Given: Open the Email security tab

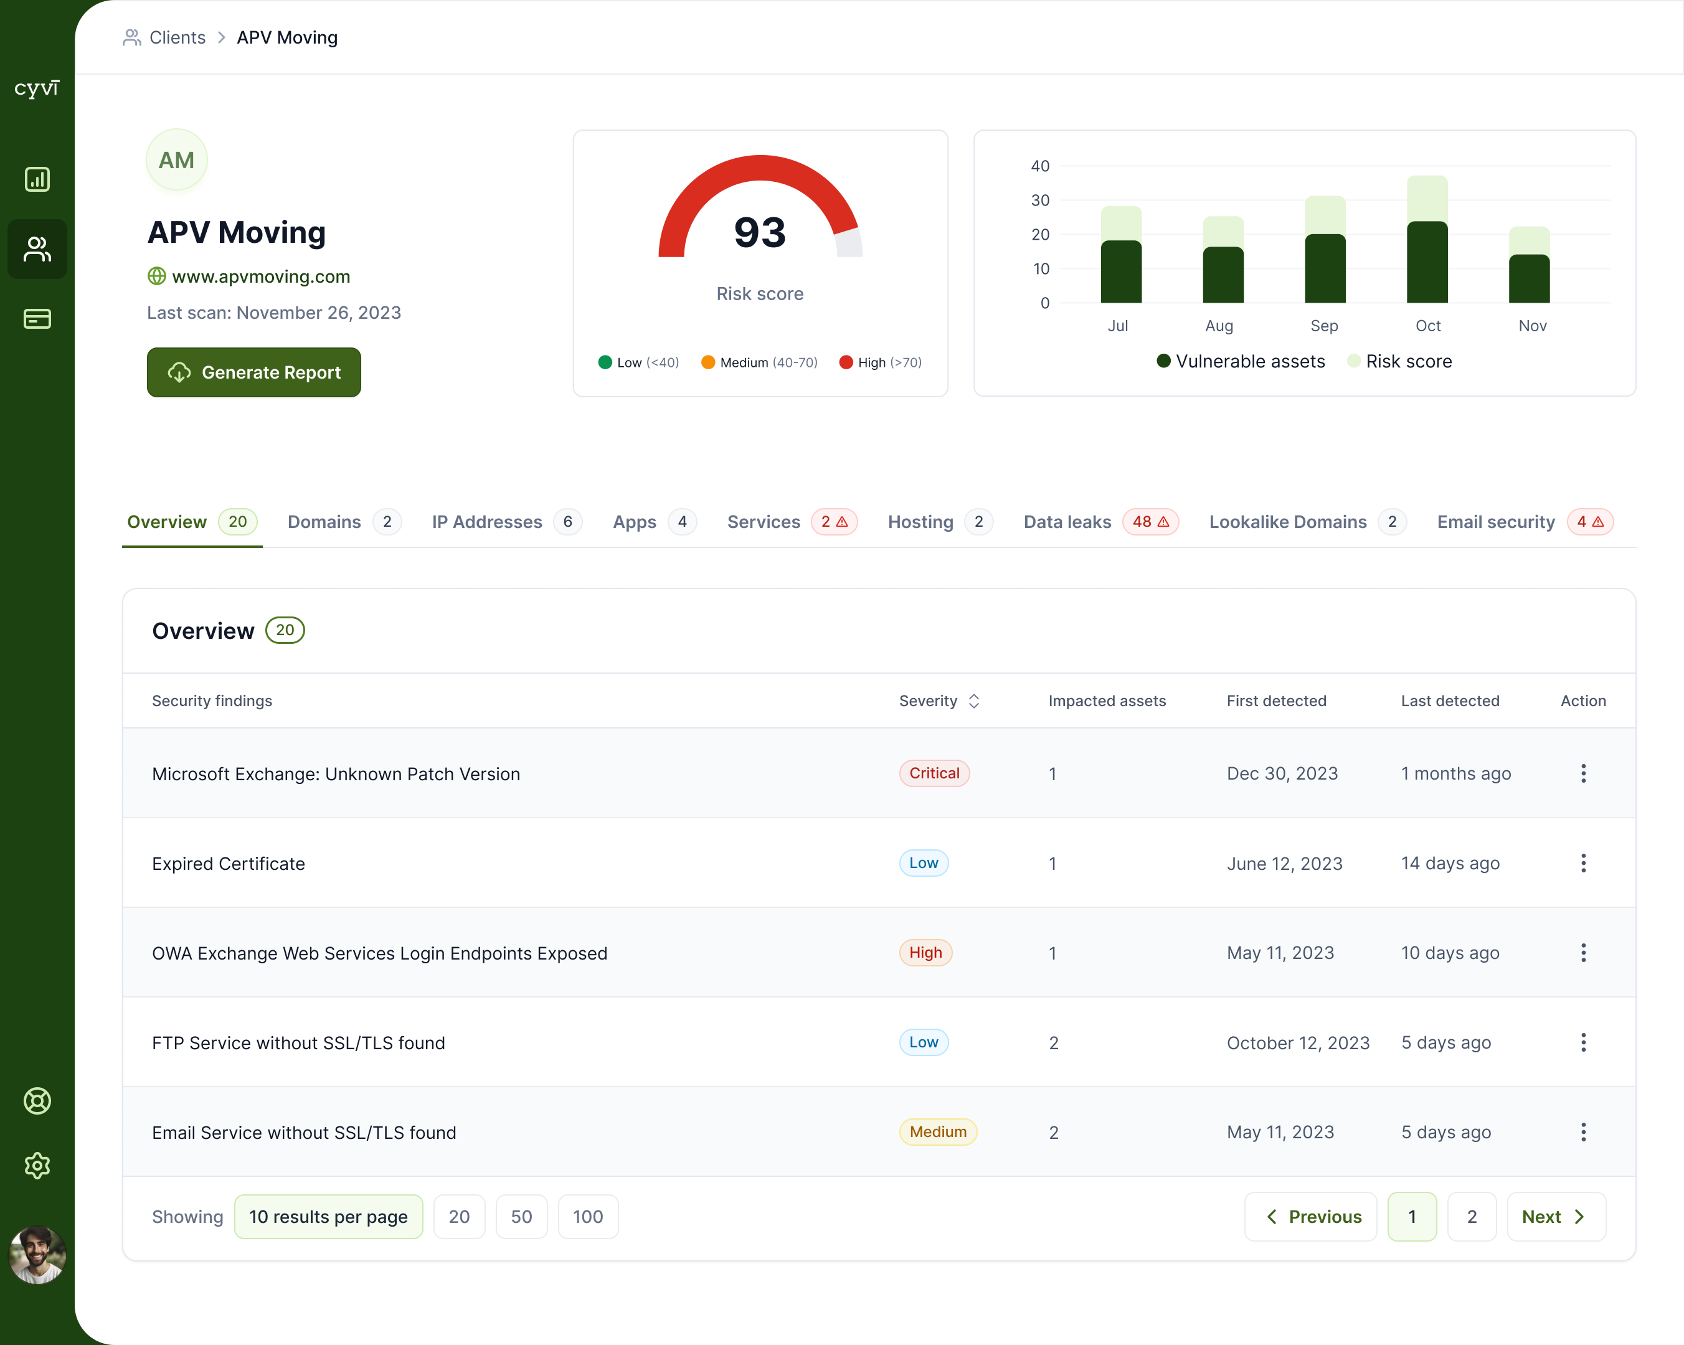Looking at the screenshot, I should click(x=1496, y=522).
